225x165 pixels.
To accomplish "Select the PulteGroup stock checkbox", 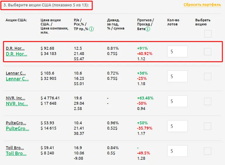I will 207,126.
